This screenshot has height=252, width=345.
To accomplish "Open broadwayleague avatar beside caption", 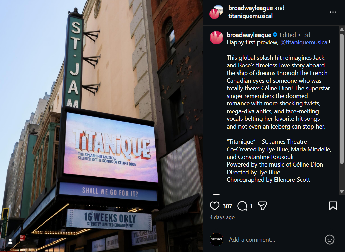I will tap(216, 38).
